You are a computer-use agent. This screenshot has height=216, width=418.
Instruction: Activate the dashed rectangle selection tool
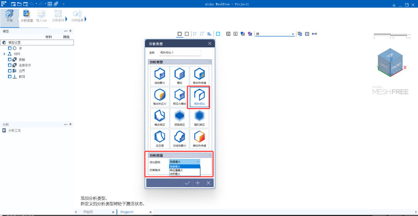(187, 34)
